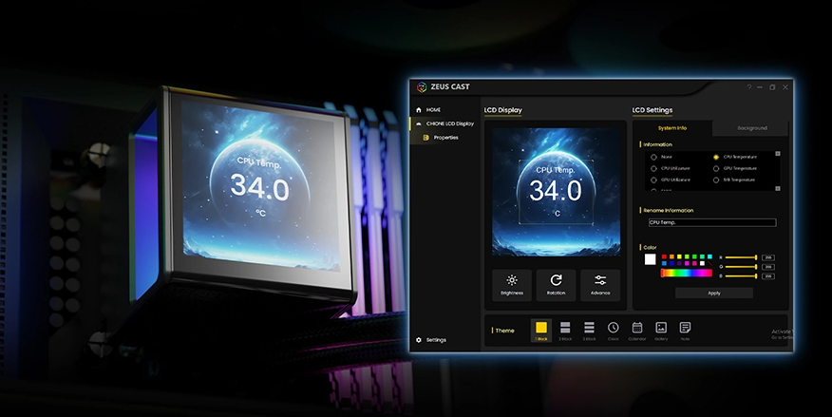This screenshot has width=832, height=417.
Task: Click the Apply button
Action: (714, 293)
